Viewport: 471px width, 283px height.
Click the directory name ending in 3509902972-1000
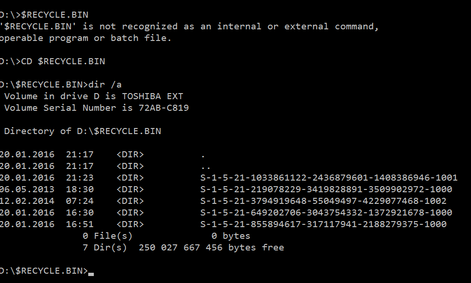tap(326, 189)
